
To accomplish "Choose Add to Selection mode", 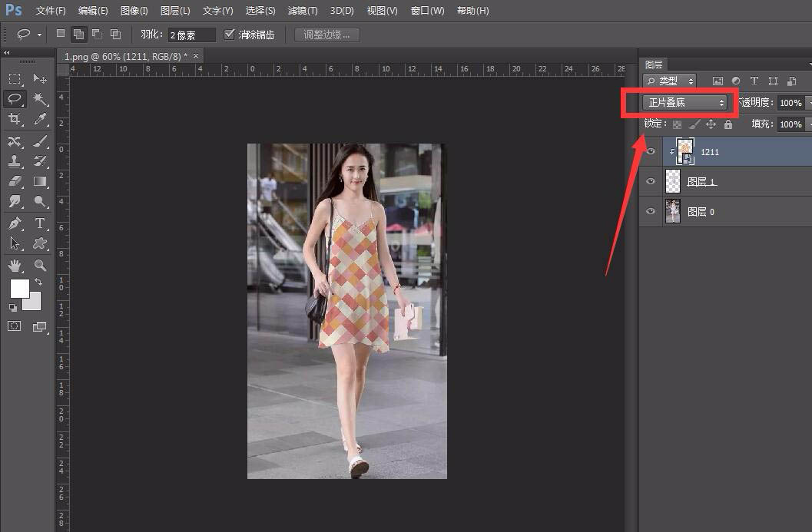I will 78,34.
